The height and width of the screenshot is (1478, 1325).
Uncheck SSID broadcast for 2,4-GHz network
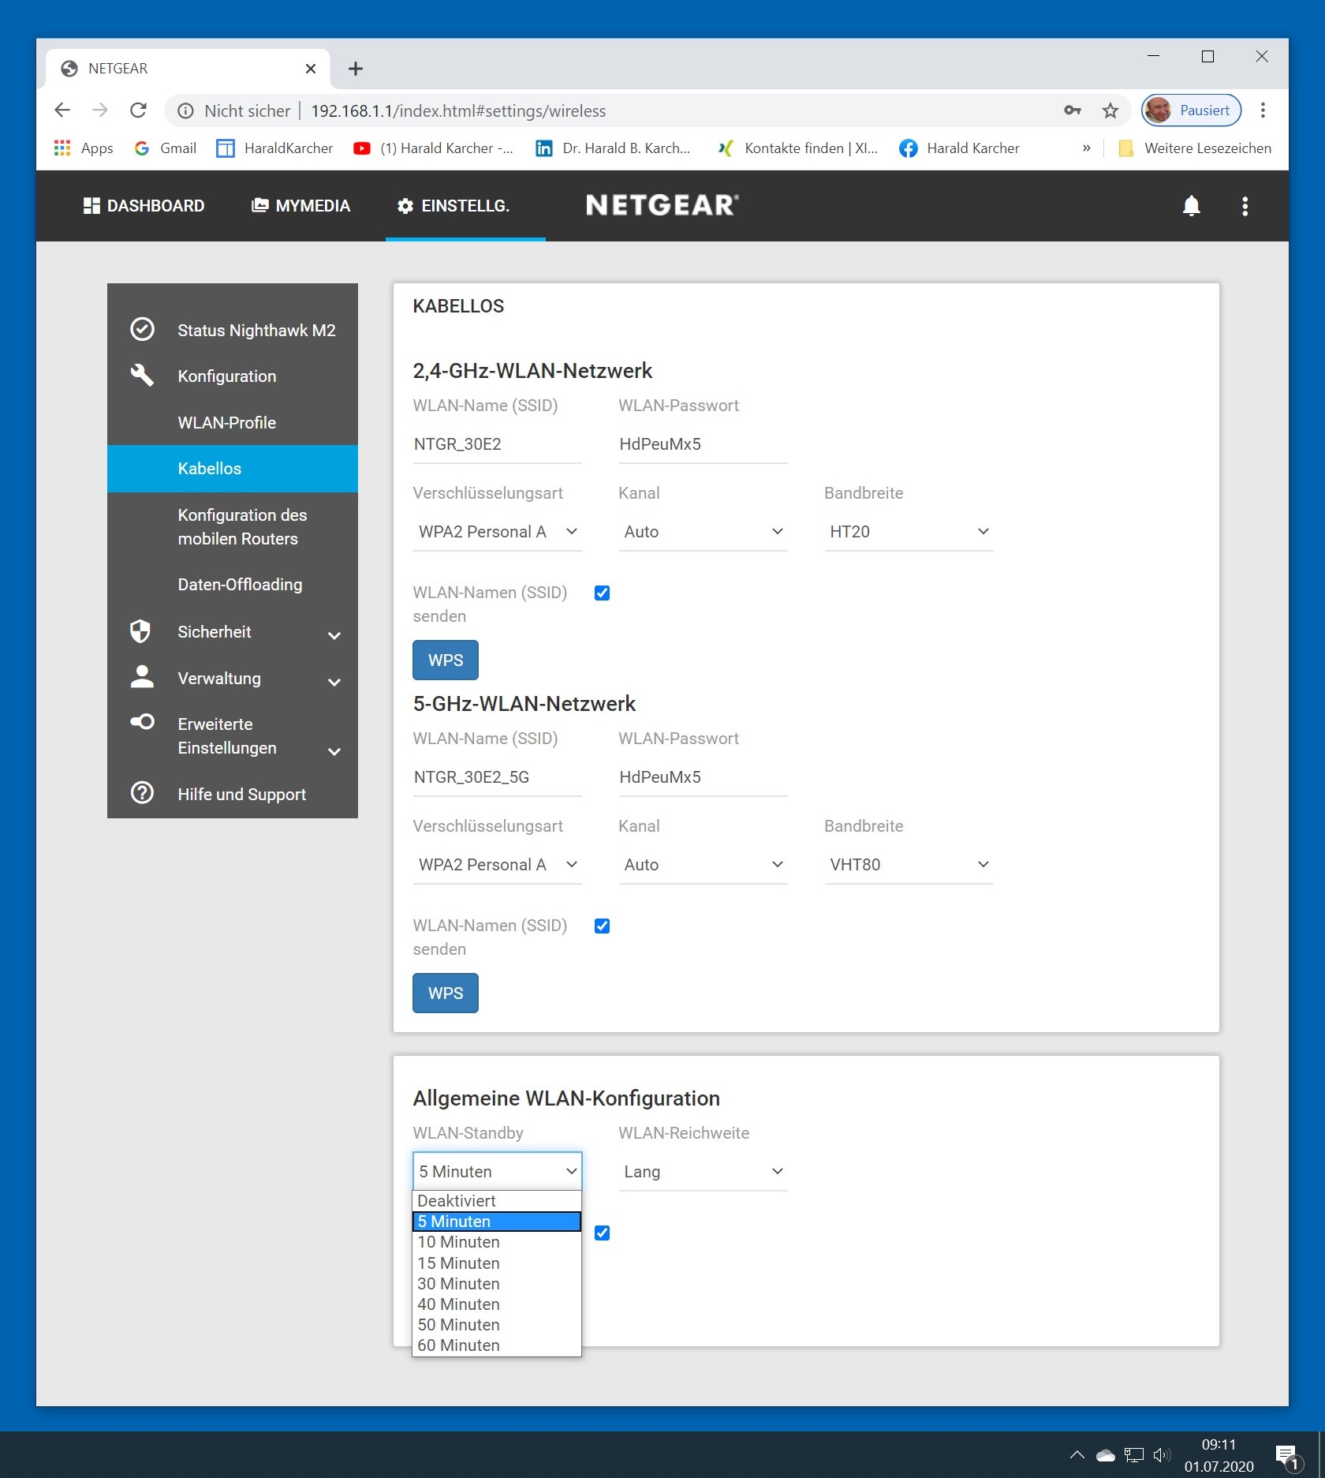coord(602,593)
